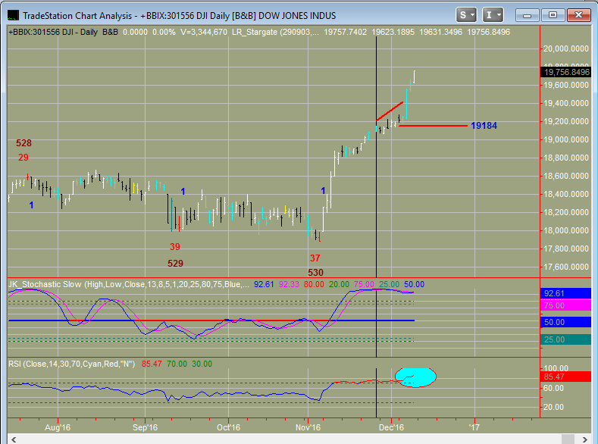Select the blue 19184 price label

click(484, 126)
